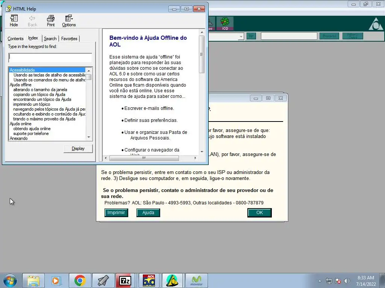The width and height of the screenshot is (385, 288).
Task: Select 'tirando o máximo proveito da Ajuda'
Action: point(44,119)
